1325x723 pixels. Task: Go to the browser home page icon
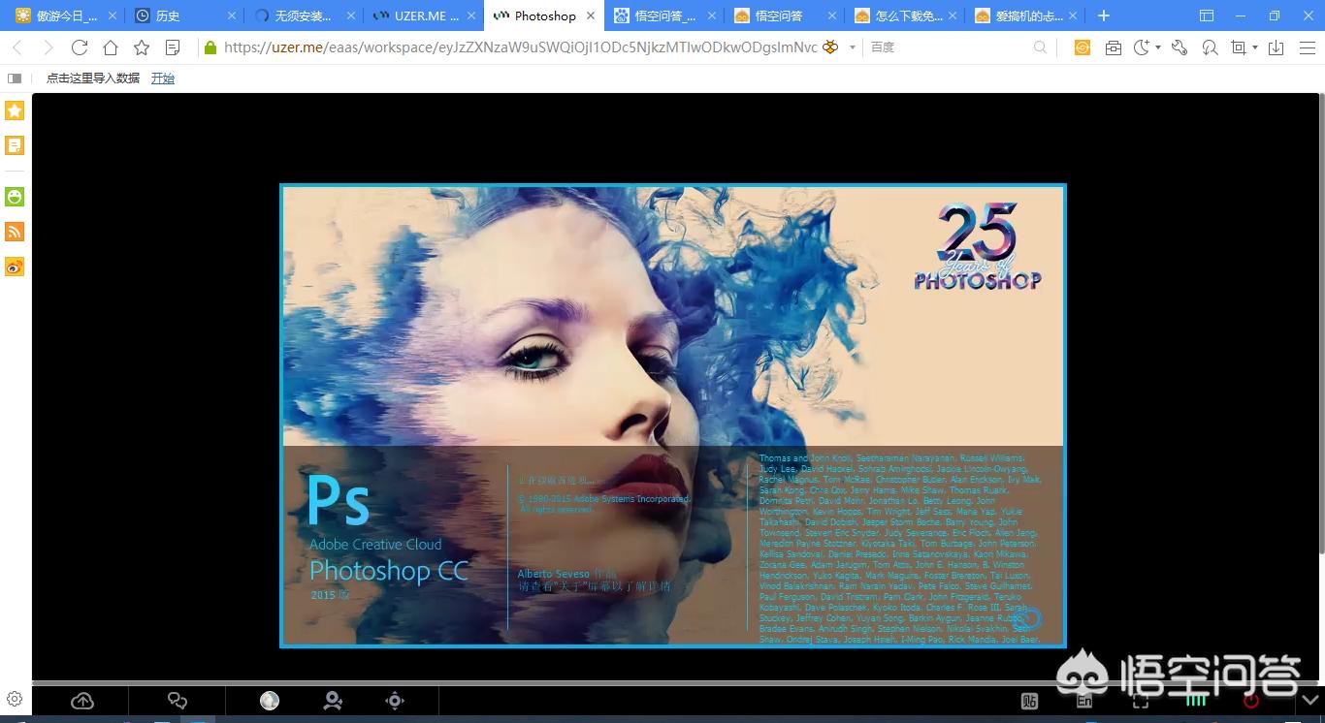pos(111,47)
